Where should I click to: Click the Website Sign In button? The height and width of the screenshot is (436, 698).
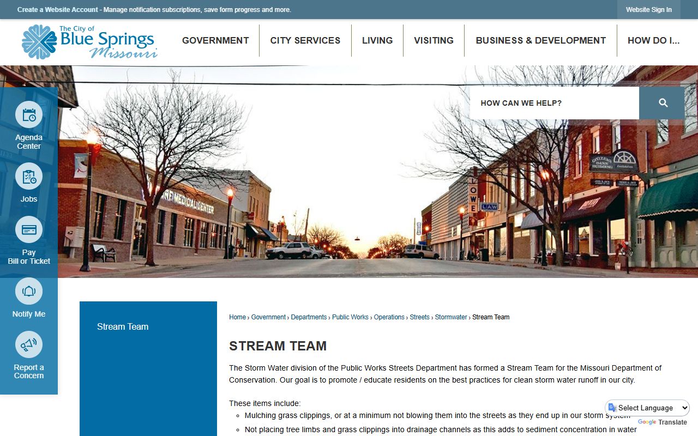coord(648,10)
